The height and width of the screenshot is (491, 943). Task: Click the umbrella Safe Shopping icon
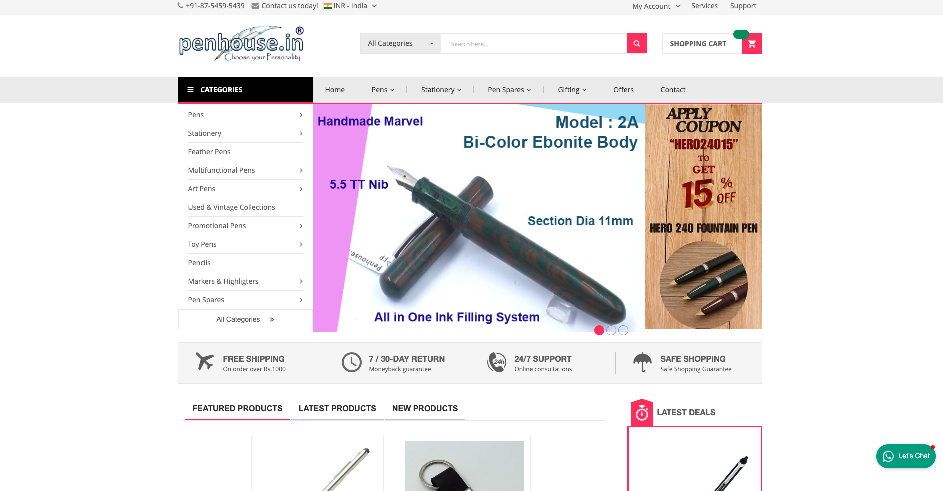point(642,362)
